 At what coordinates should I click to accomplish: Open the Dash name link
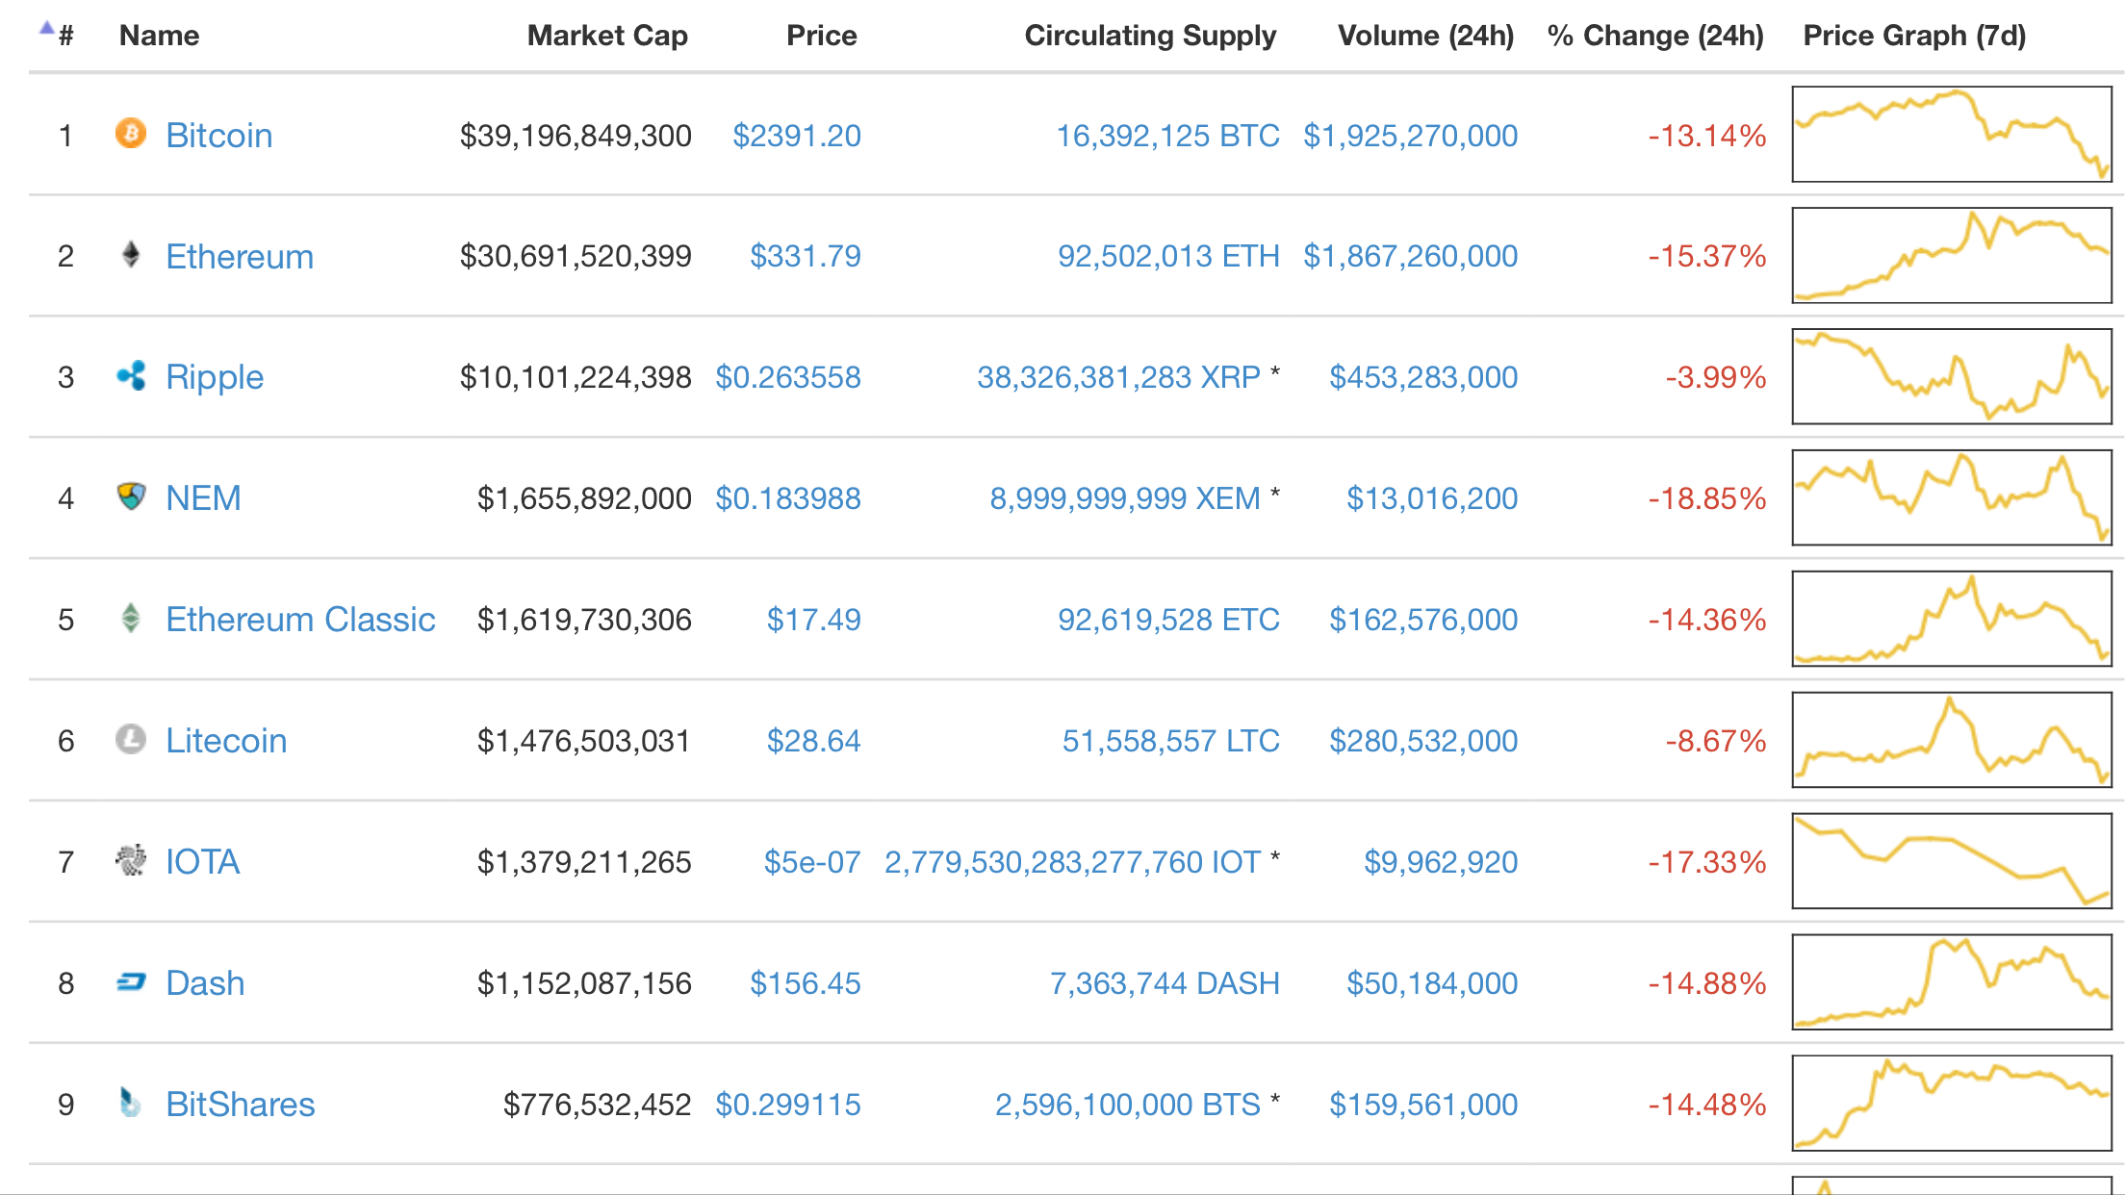coord(205,983)
